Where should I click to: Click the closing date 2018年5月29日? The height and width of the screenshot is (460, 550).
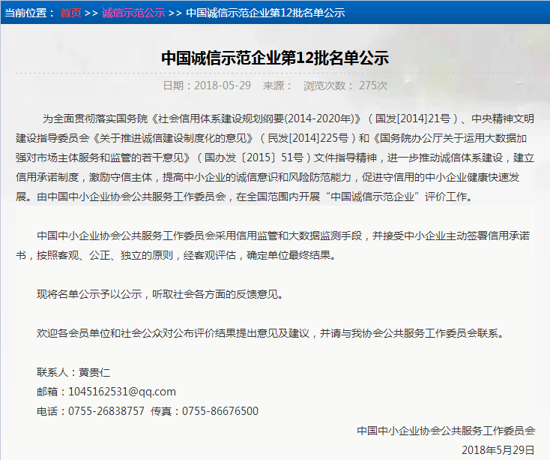(498, 449)
